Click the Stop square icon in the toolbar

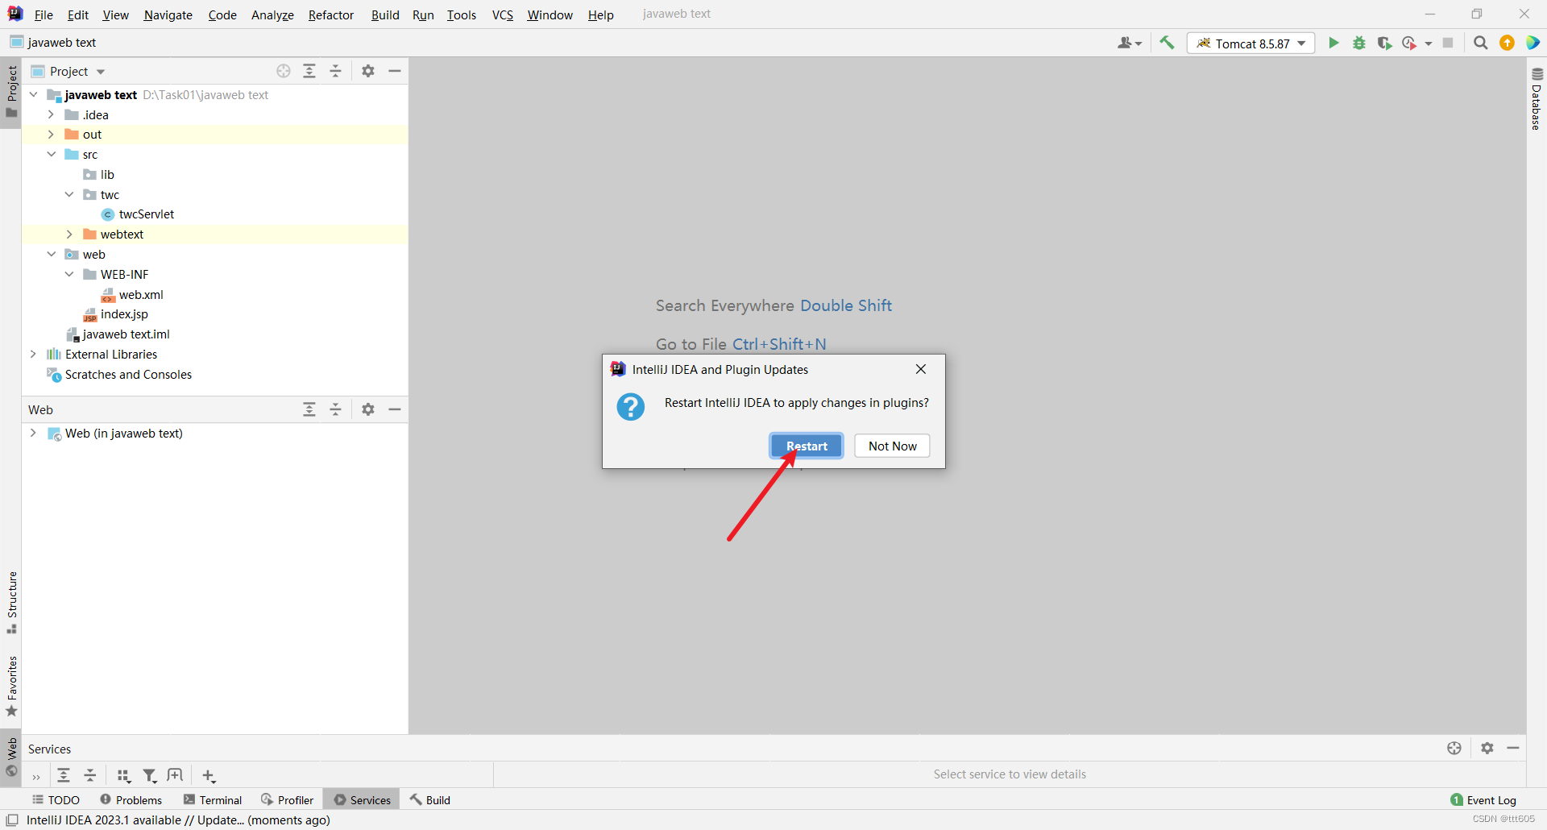pyautogui.click(x=1448, y=43)
